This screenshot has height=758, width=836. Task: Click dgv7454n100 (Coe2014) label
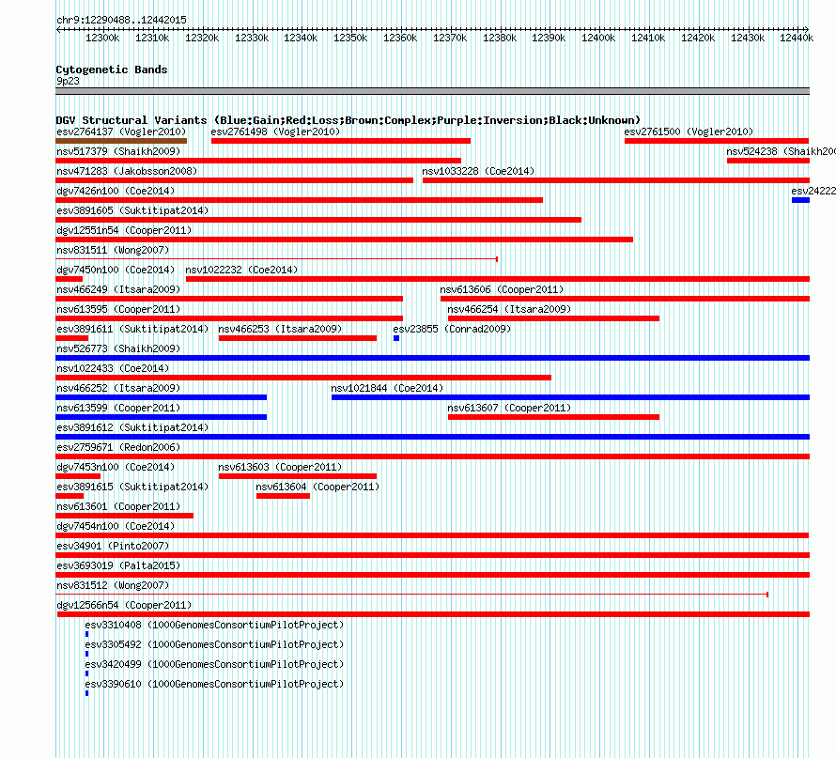116,526
